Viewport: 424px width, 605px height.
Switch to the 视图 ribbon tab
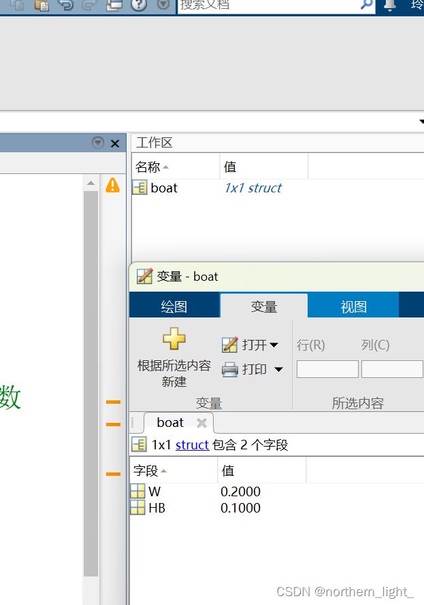point(353,307)
